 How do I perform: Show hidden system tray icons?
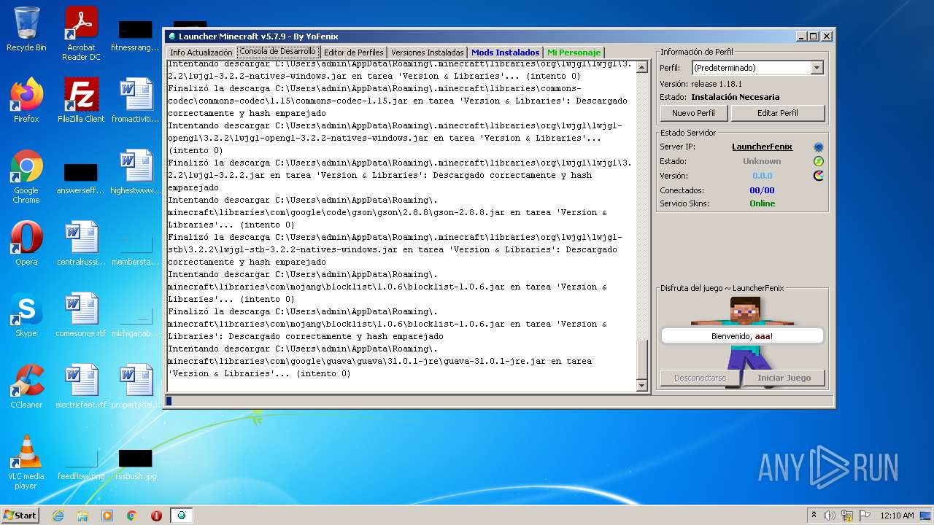tap(814, 515)
